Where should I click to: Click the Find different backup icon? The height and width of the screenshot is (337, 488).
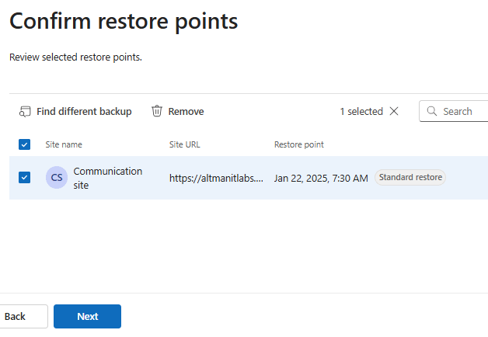point(25,112)
